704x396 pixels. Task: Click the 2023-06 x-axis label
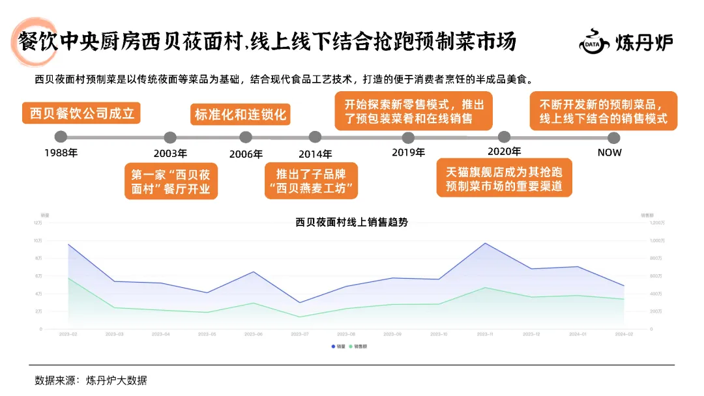[x=253, y=334]
